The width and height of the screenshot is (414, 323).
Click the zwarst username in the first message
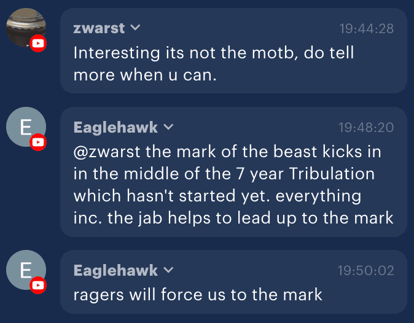pyautogui.click(x=99, y=28)
